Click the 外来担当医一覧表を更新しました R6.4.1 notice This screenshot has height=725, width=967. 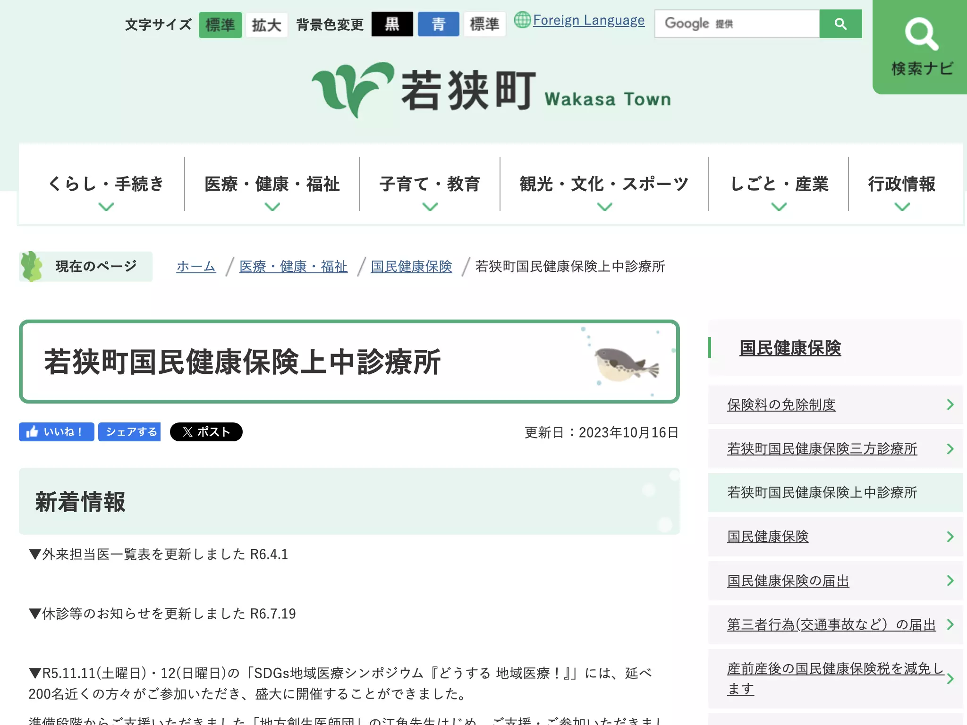coord(158,554)
